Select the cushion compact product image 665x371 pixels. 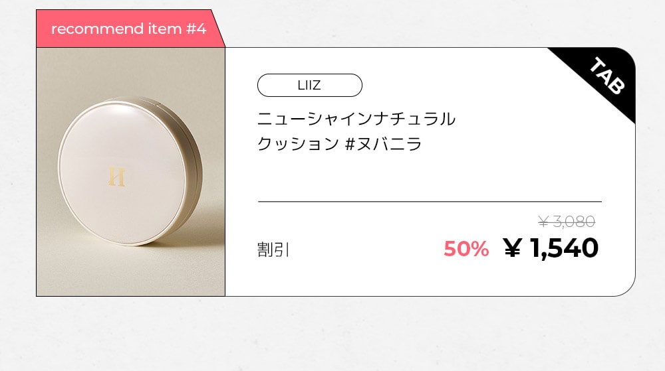(130, 171)
